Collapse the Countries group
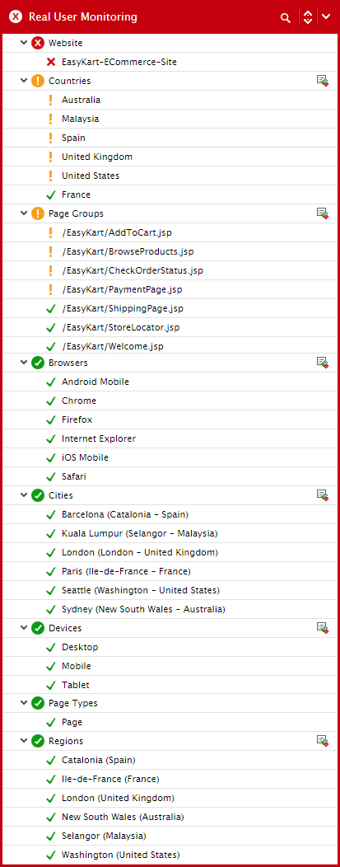 coord(24,81)
